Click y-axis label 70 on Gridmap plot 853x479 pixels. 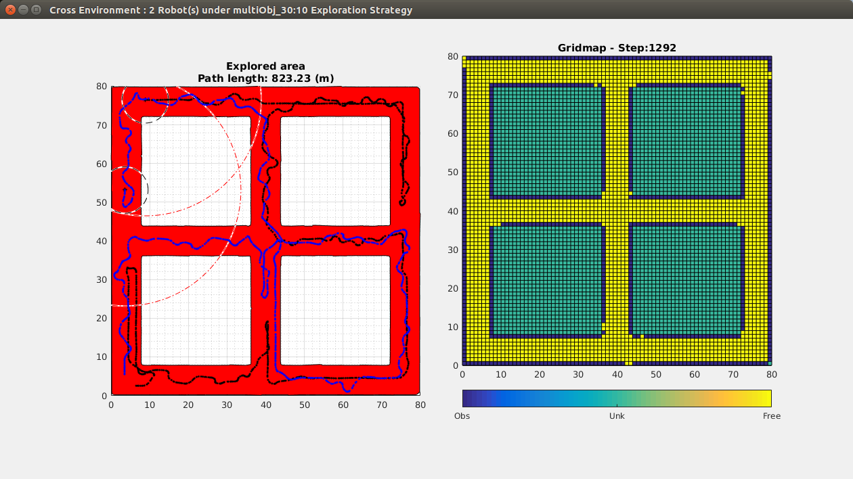coord(453,95)
